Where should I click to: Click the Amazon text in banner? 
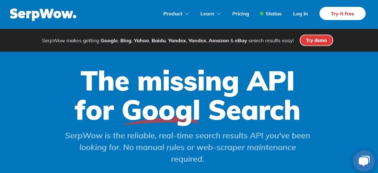coord(218,41)
